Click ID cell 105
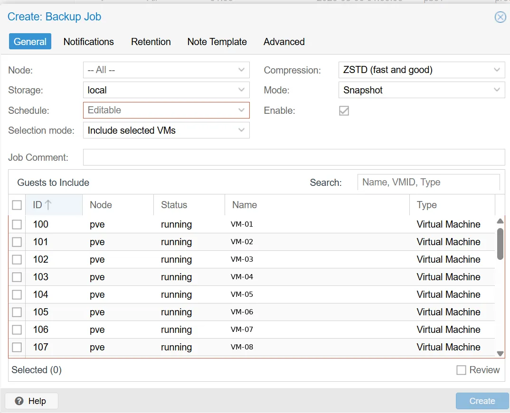The image size is (510, 413). coord(41,312)
